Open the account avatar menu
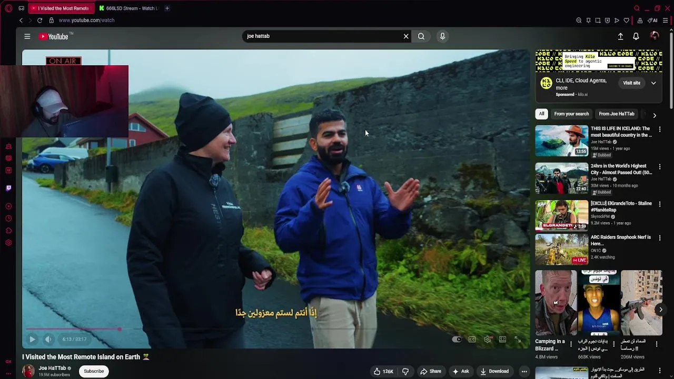Viewport: 674px width, 379px height. click(x=655, y=36)
